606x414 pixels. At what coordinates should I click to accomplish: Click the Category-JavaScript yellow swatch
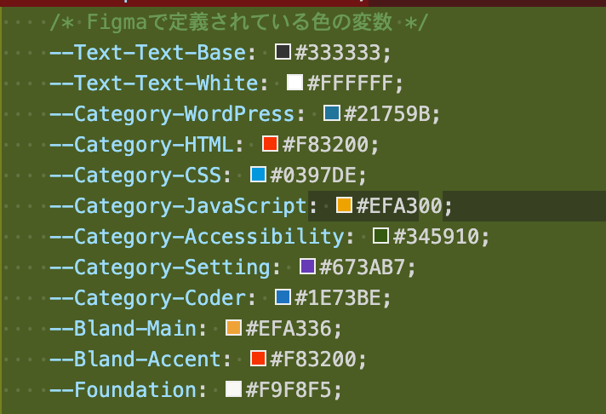point(344,205)
